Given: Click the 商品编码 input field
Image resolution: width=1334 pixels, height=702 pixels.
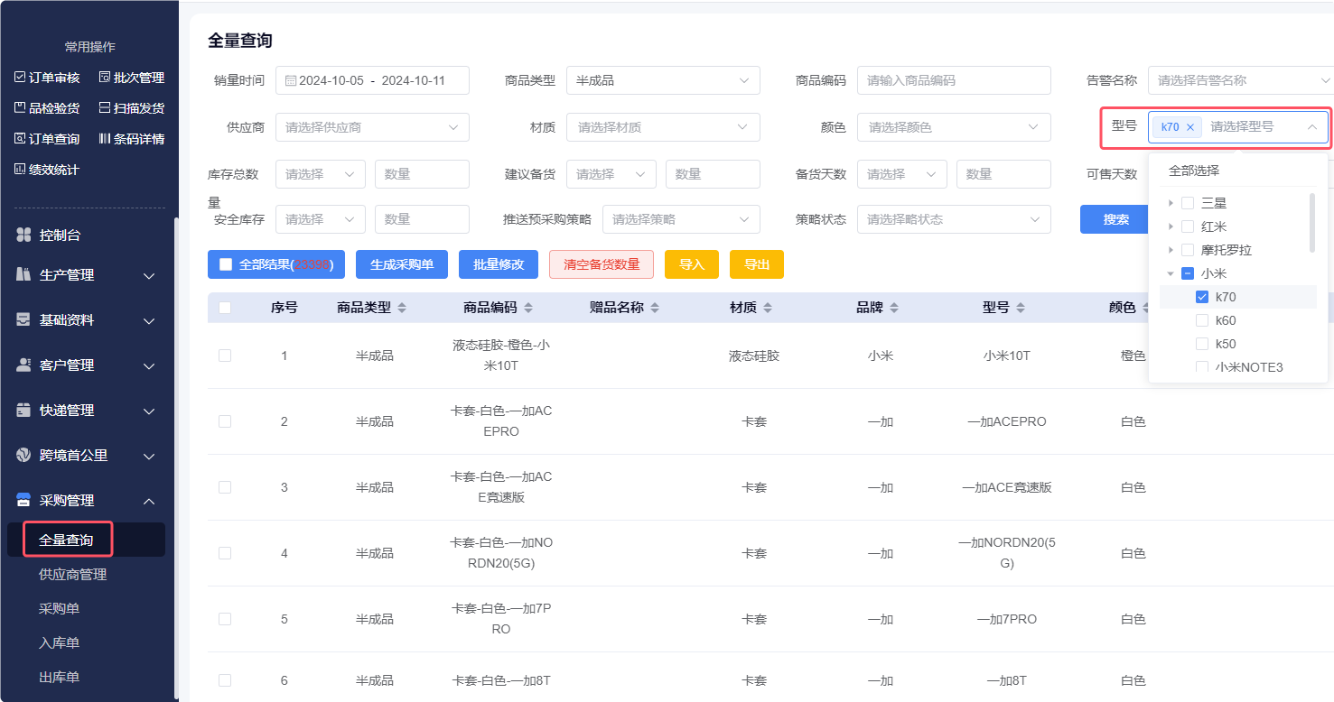Looking at the screenshot, I should point(953,80).
